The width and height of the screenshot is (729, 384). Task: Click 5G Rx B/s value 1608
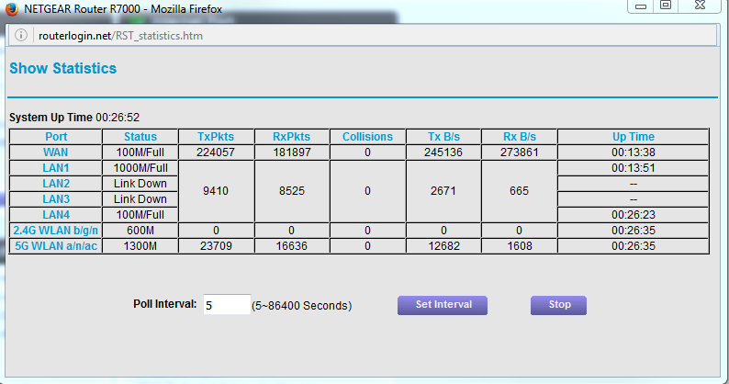[x=520, y=246]
